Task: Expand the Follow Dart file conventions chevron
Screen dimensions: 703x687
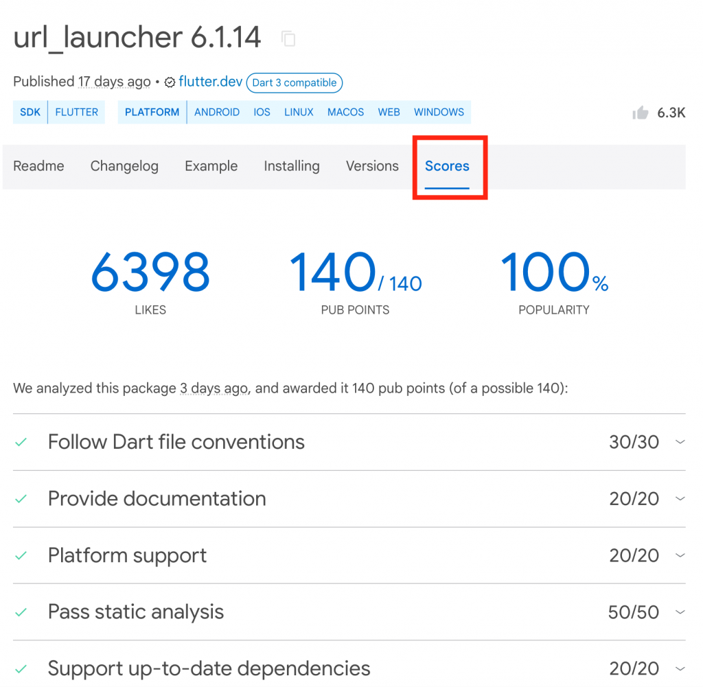Action: coord(680,442)
